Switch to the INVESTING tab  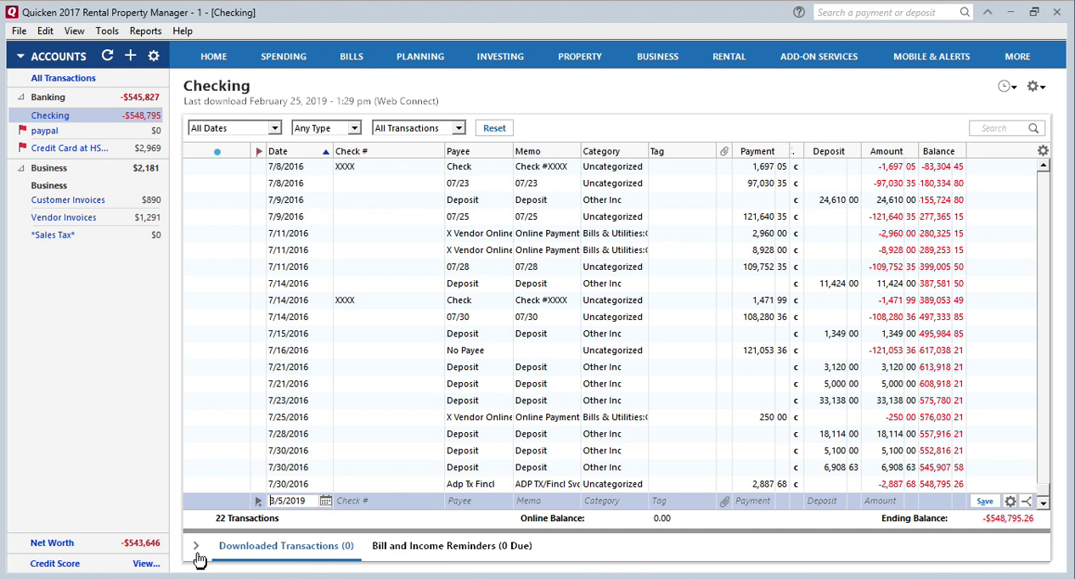[x=500, y=56]
